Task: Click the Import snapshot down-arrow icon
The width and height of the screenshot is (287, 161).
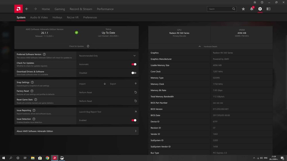Action: 105,84
